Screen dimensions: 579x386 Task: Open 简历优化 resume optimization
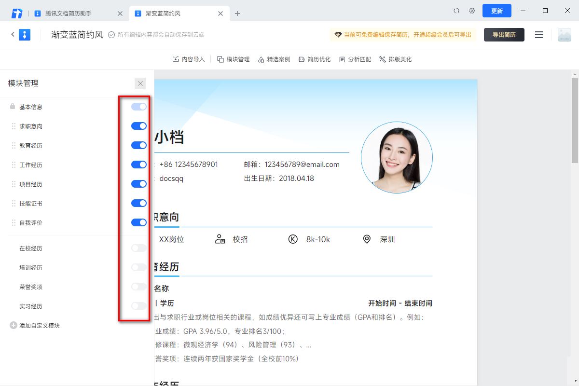[315, 59]
